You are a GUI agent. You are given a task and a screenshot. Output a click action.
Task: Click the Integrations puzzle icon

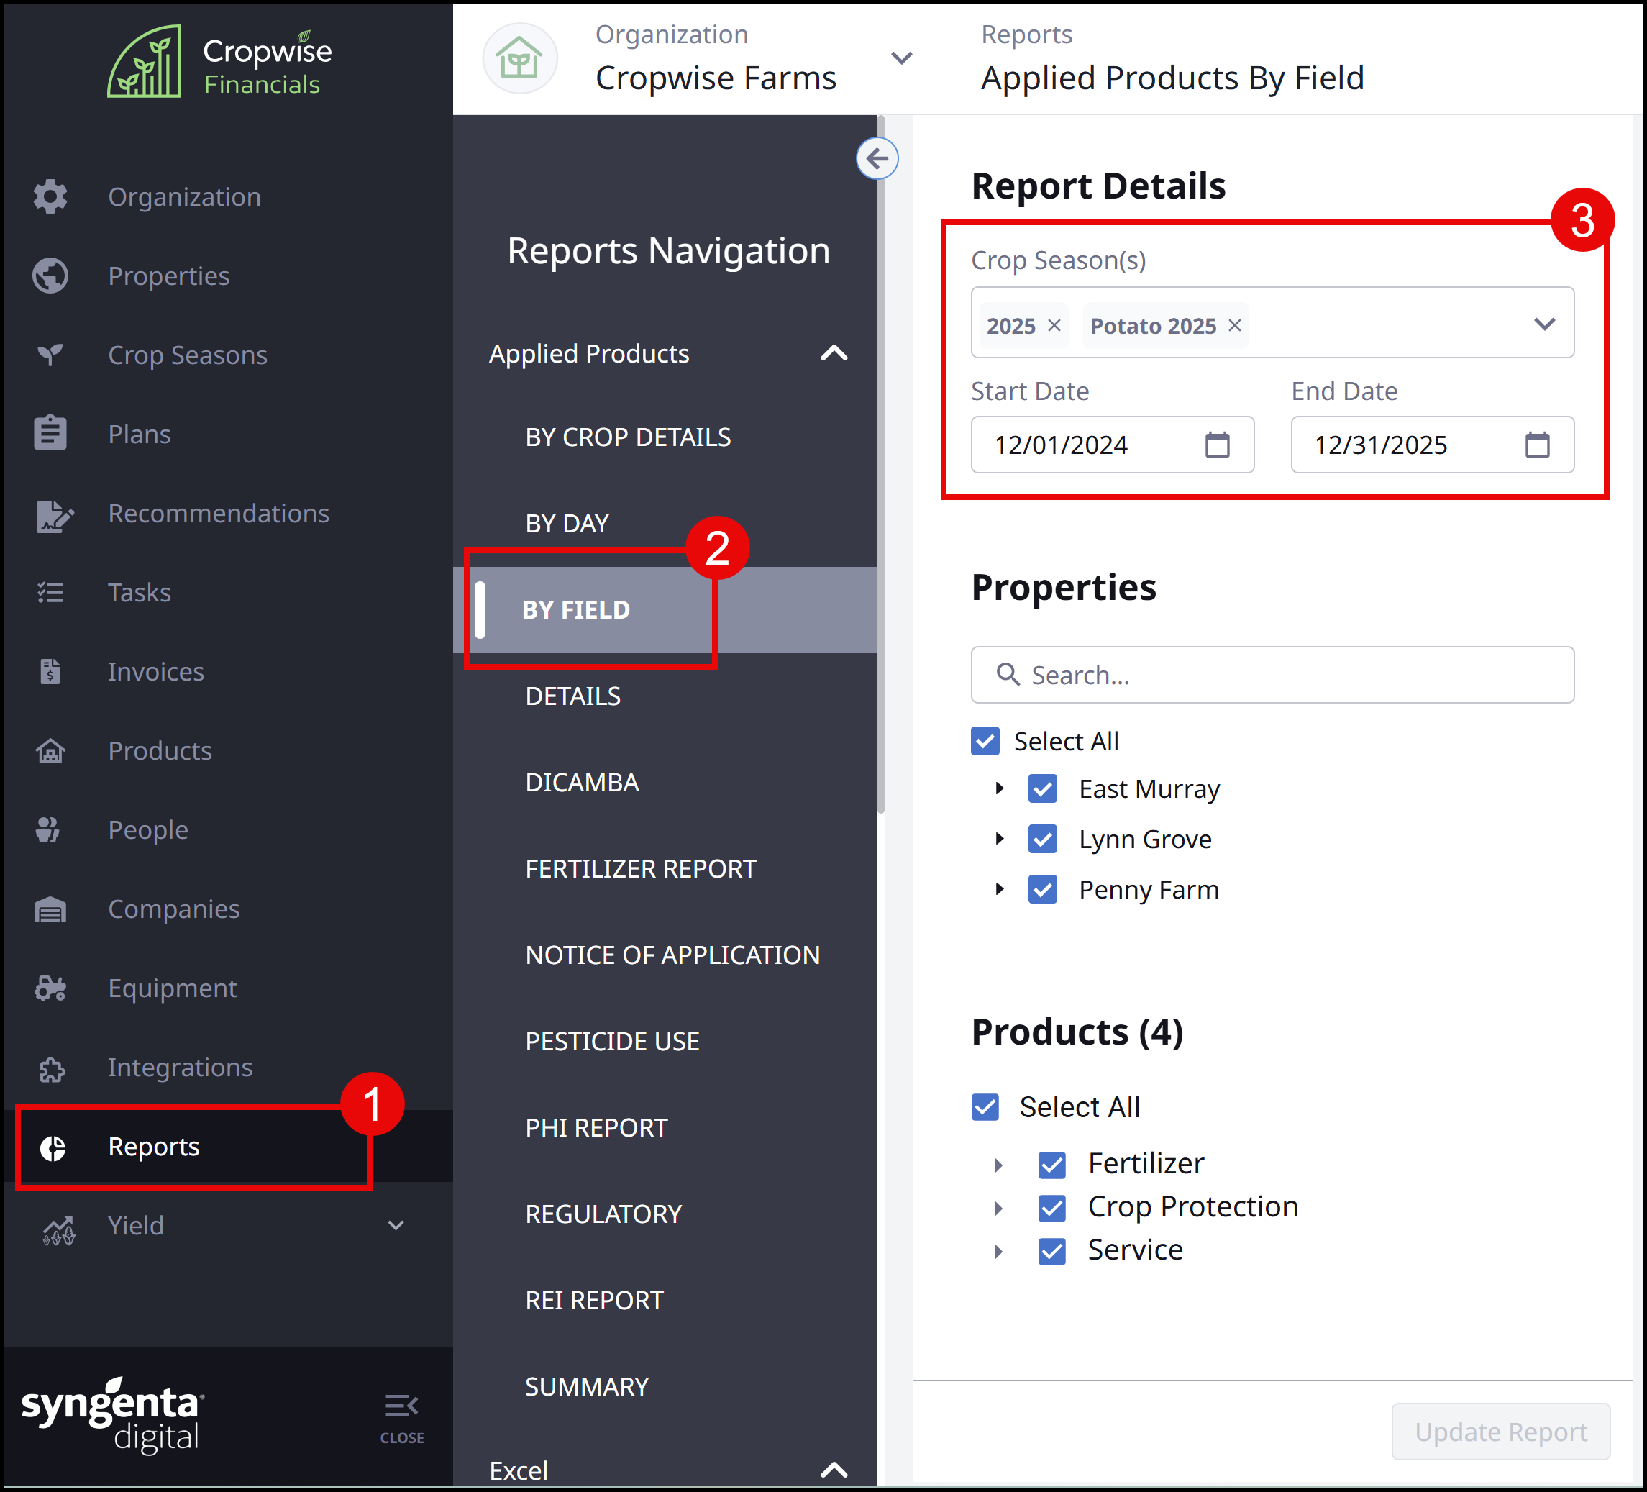[52, 1069]
